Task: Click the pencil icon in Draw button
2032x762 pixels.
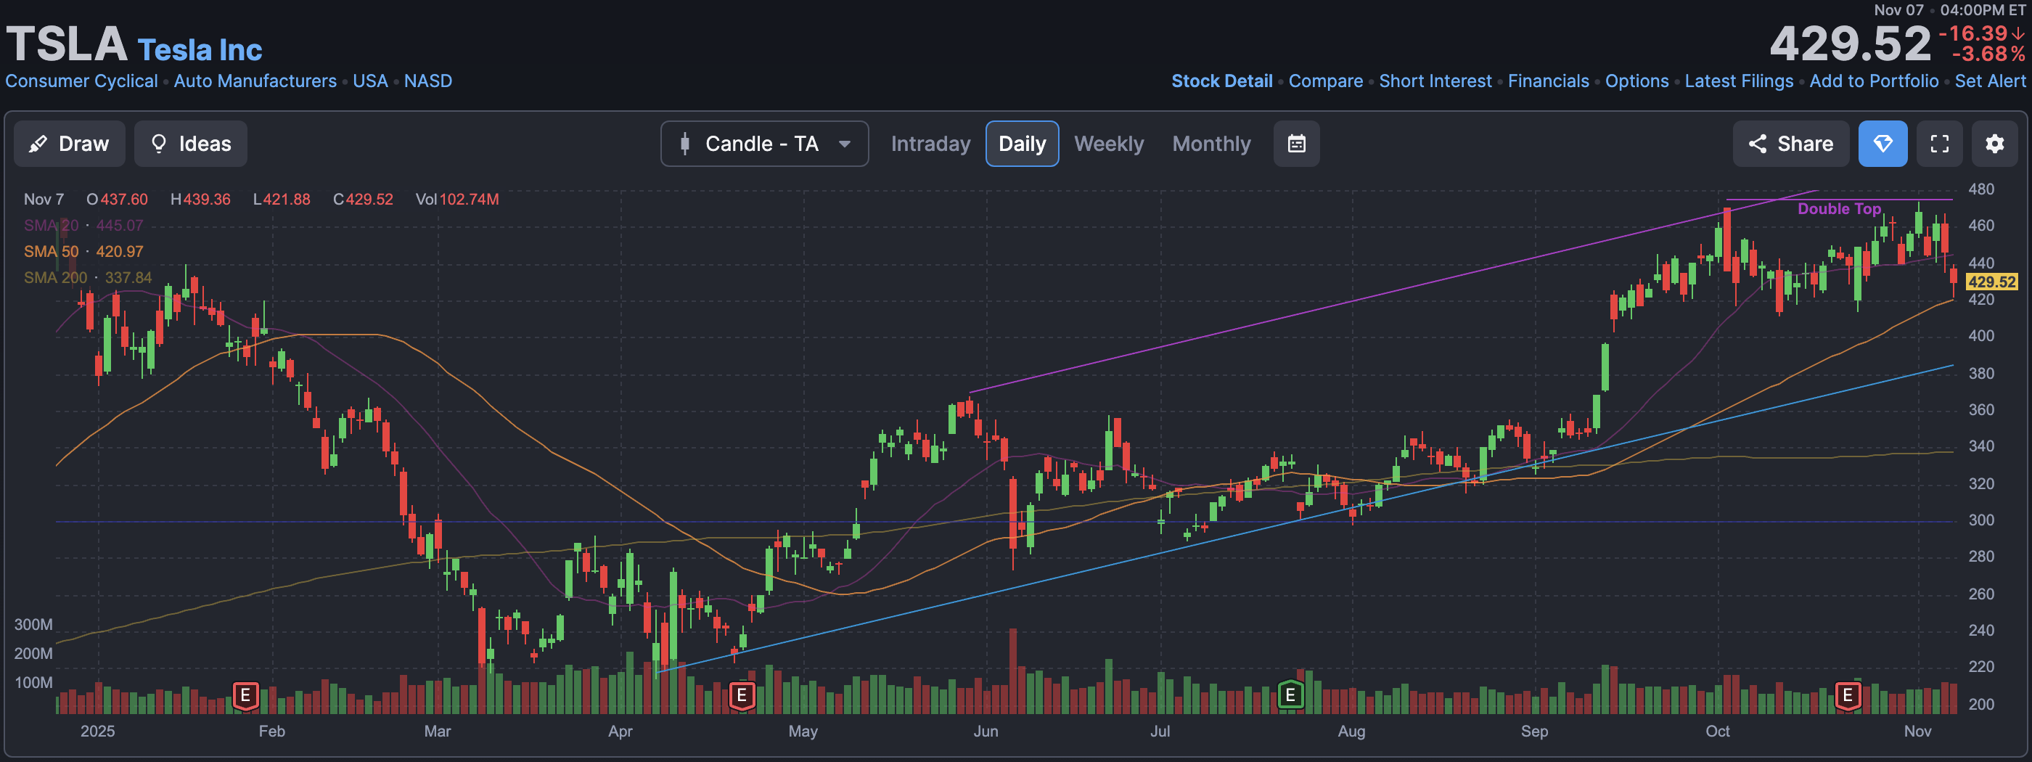Action: [x=38, y=144]
